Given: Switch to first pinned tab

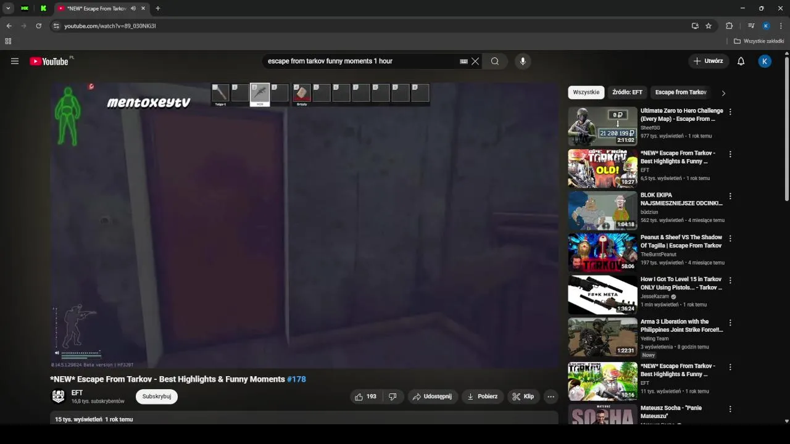Looking at the screenshot, I should 25,9.
